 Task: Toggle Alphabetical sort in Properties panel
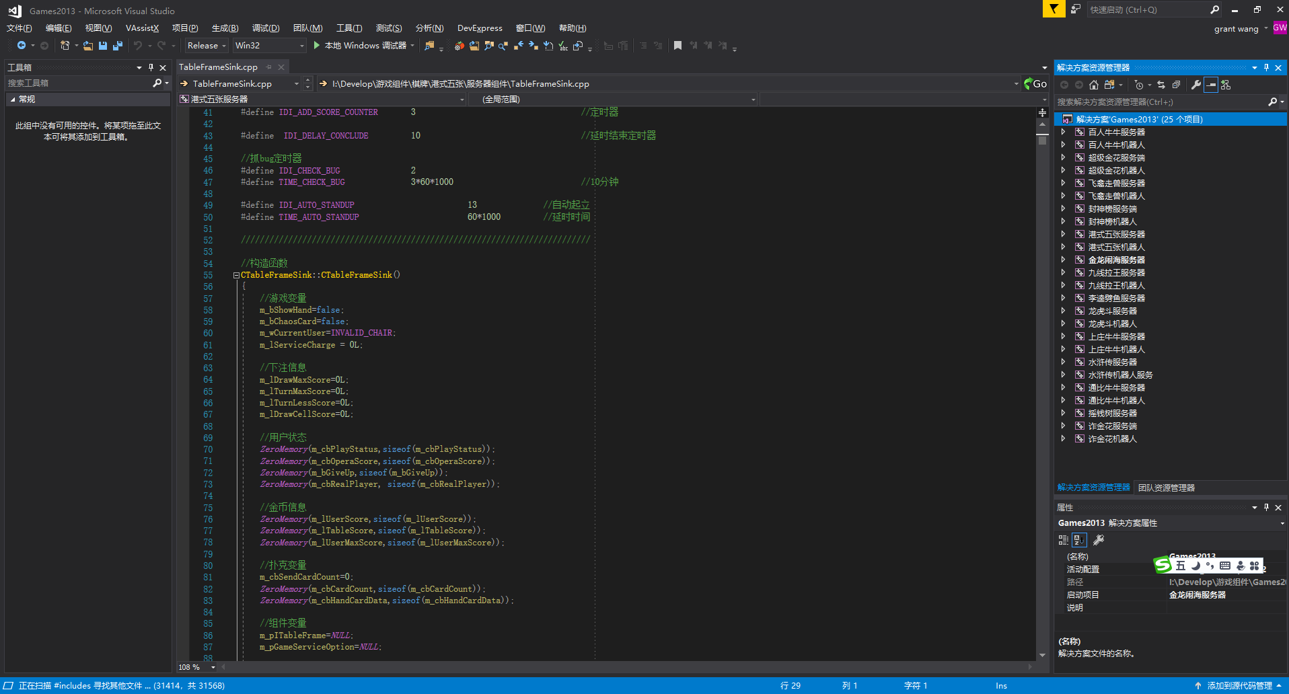click(x=1079, y=539)
